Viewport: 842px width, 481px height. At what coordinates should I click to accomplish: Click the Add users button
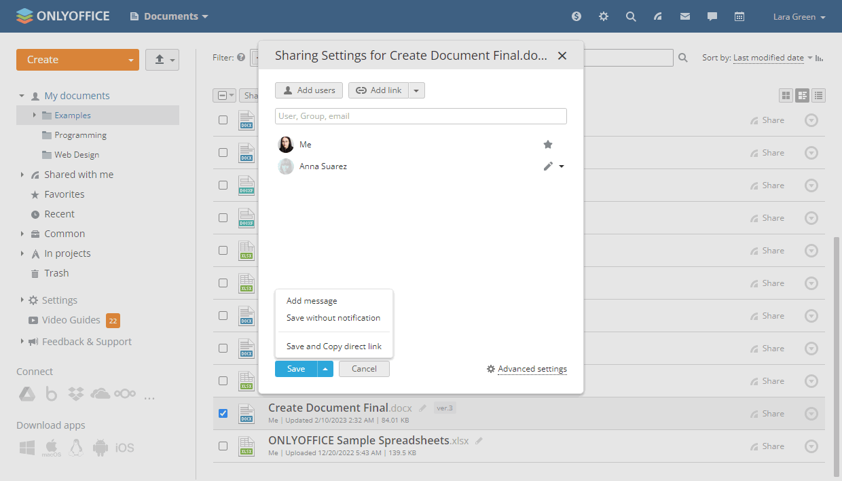point(308,90)
